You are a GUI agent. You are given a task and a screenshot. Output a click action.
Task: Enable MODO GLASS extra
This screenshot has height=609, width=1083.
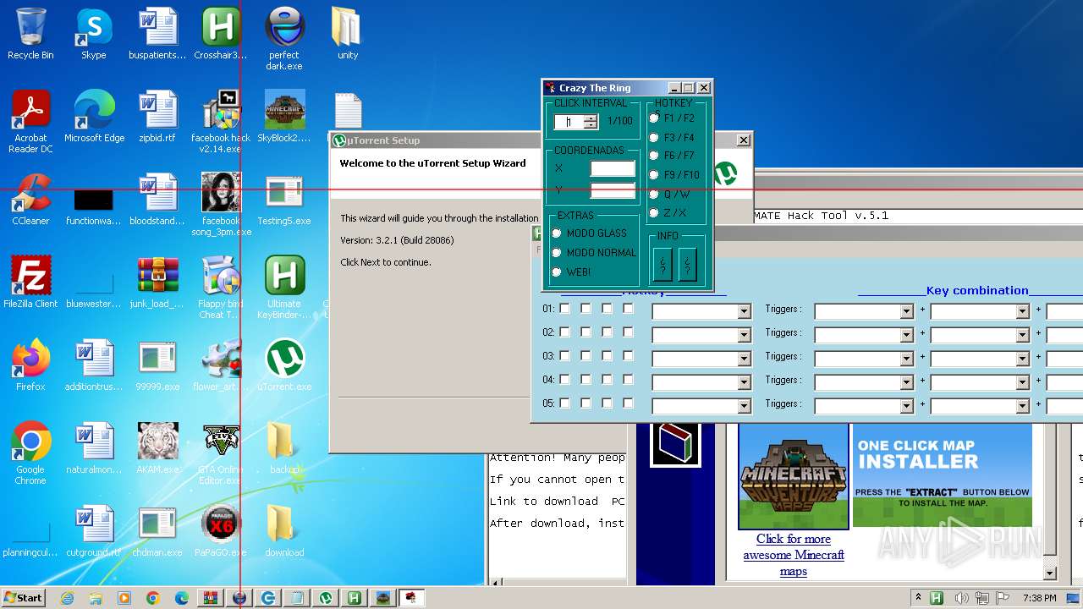pos(557,233)
